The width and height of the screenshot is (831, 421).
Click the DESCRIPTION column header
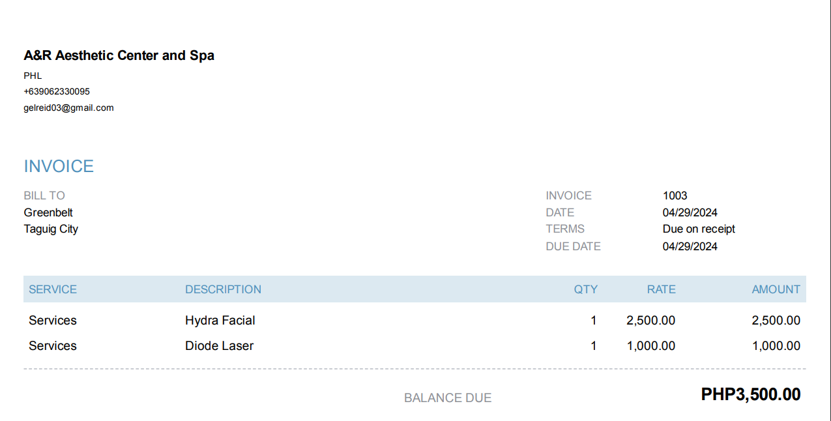click(x=223, y=289)
